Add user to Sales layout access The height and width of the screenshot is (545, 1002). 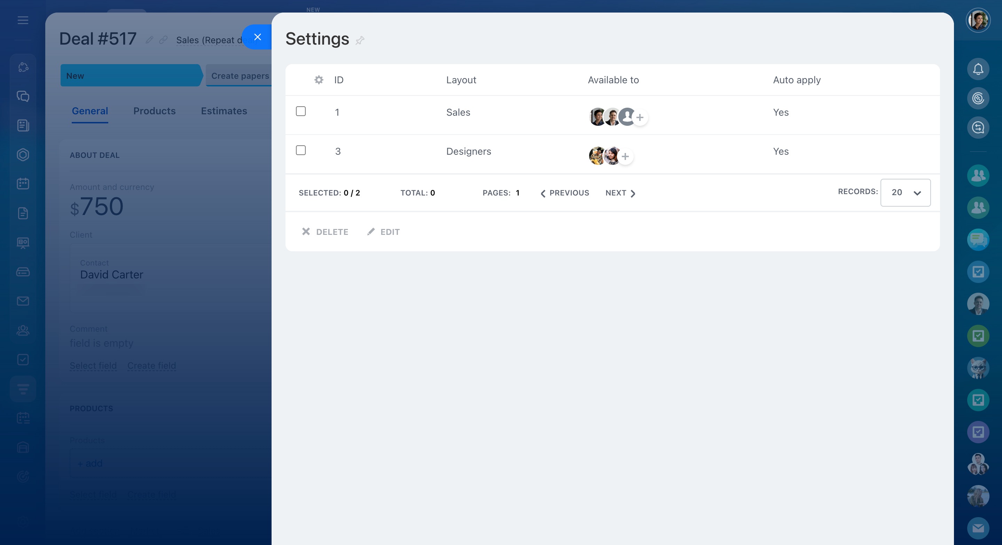click(x=640, y=117)
